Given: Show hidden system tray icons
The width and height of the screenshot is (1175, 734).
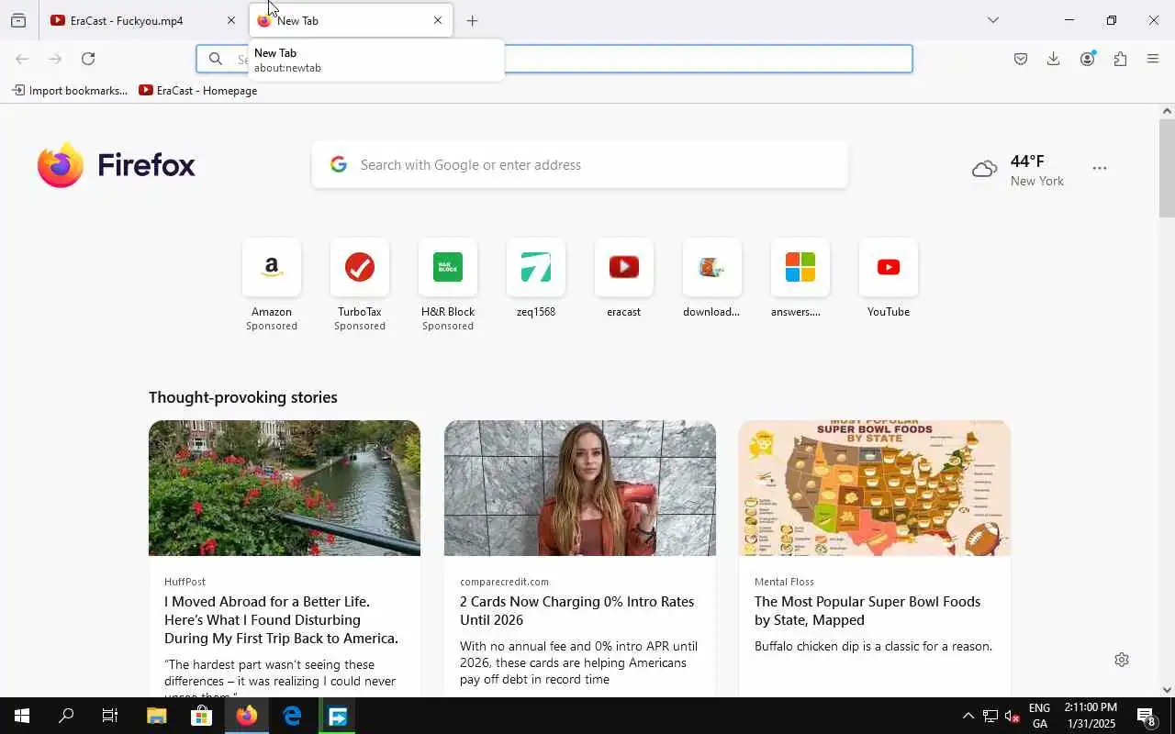Looking at the screenshot, I should pyautogui.click(x=968, y=717).
